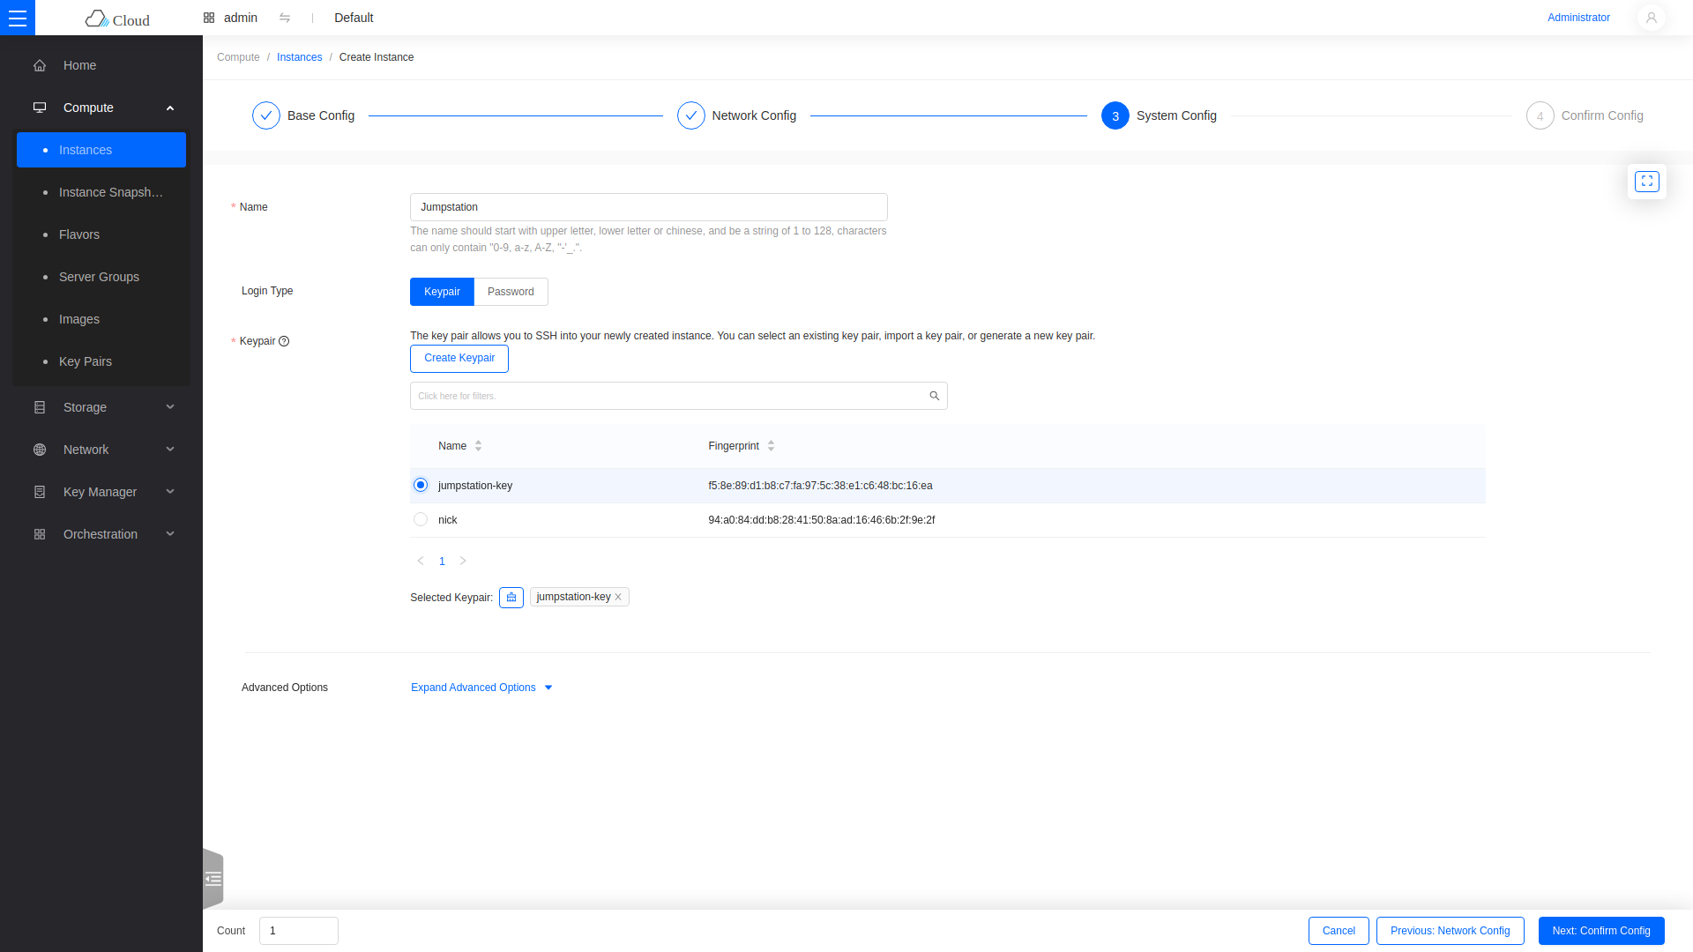Open Flavors in sidebar

pyautogui.click(x=101, y=234)
